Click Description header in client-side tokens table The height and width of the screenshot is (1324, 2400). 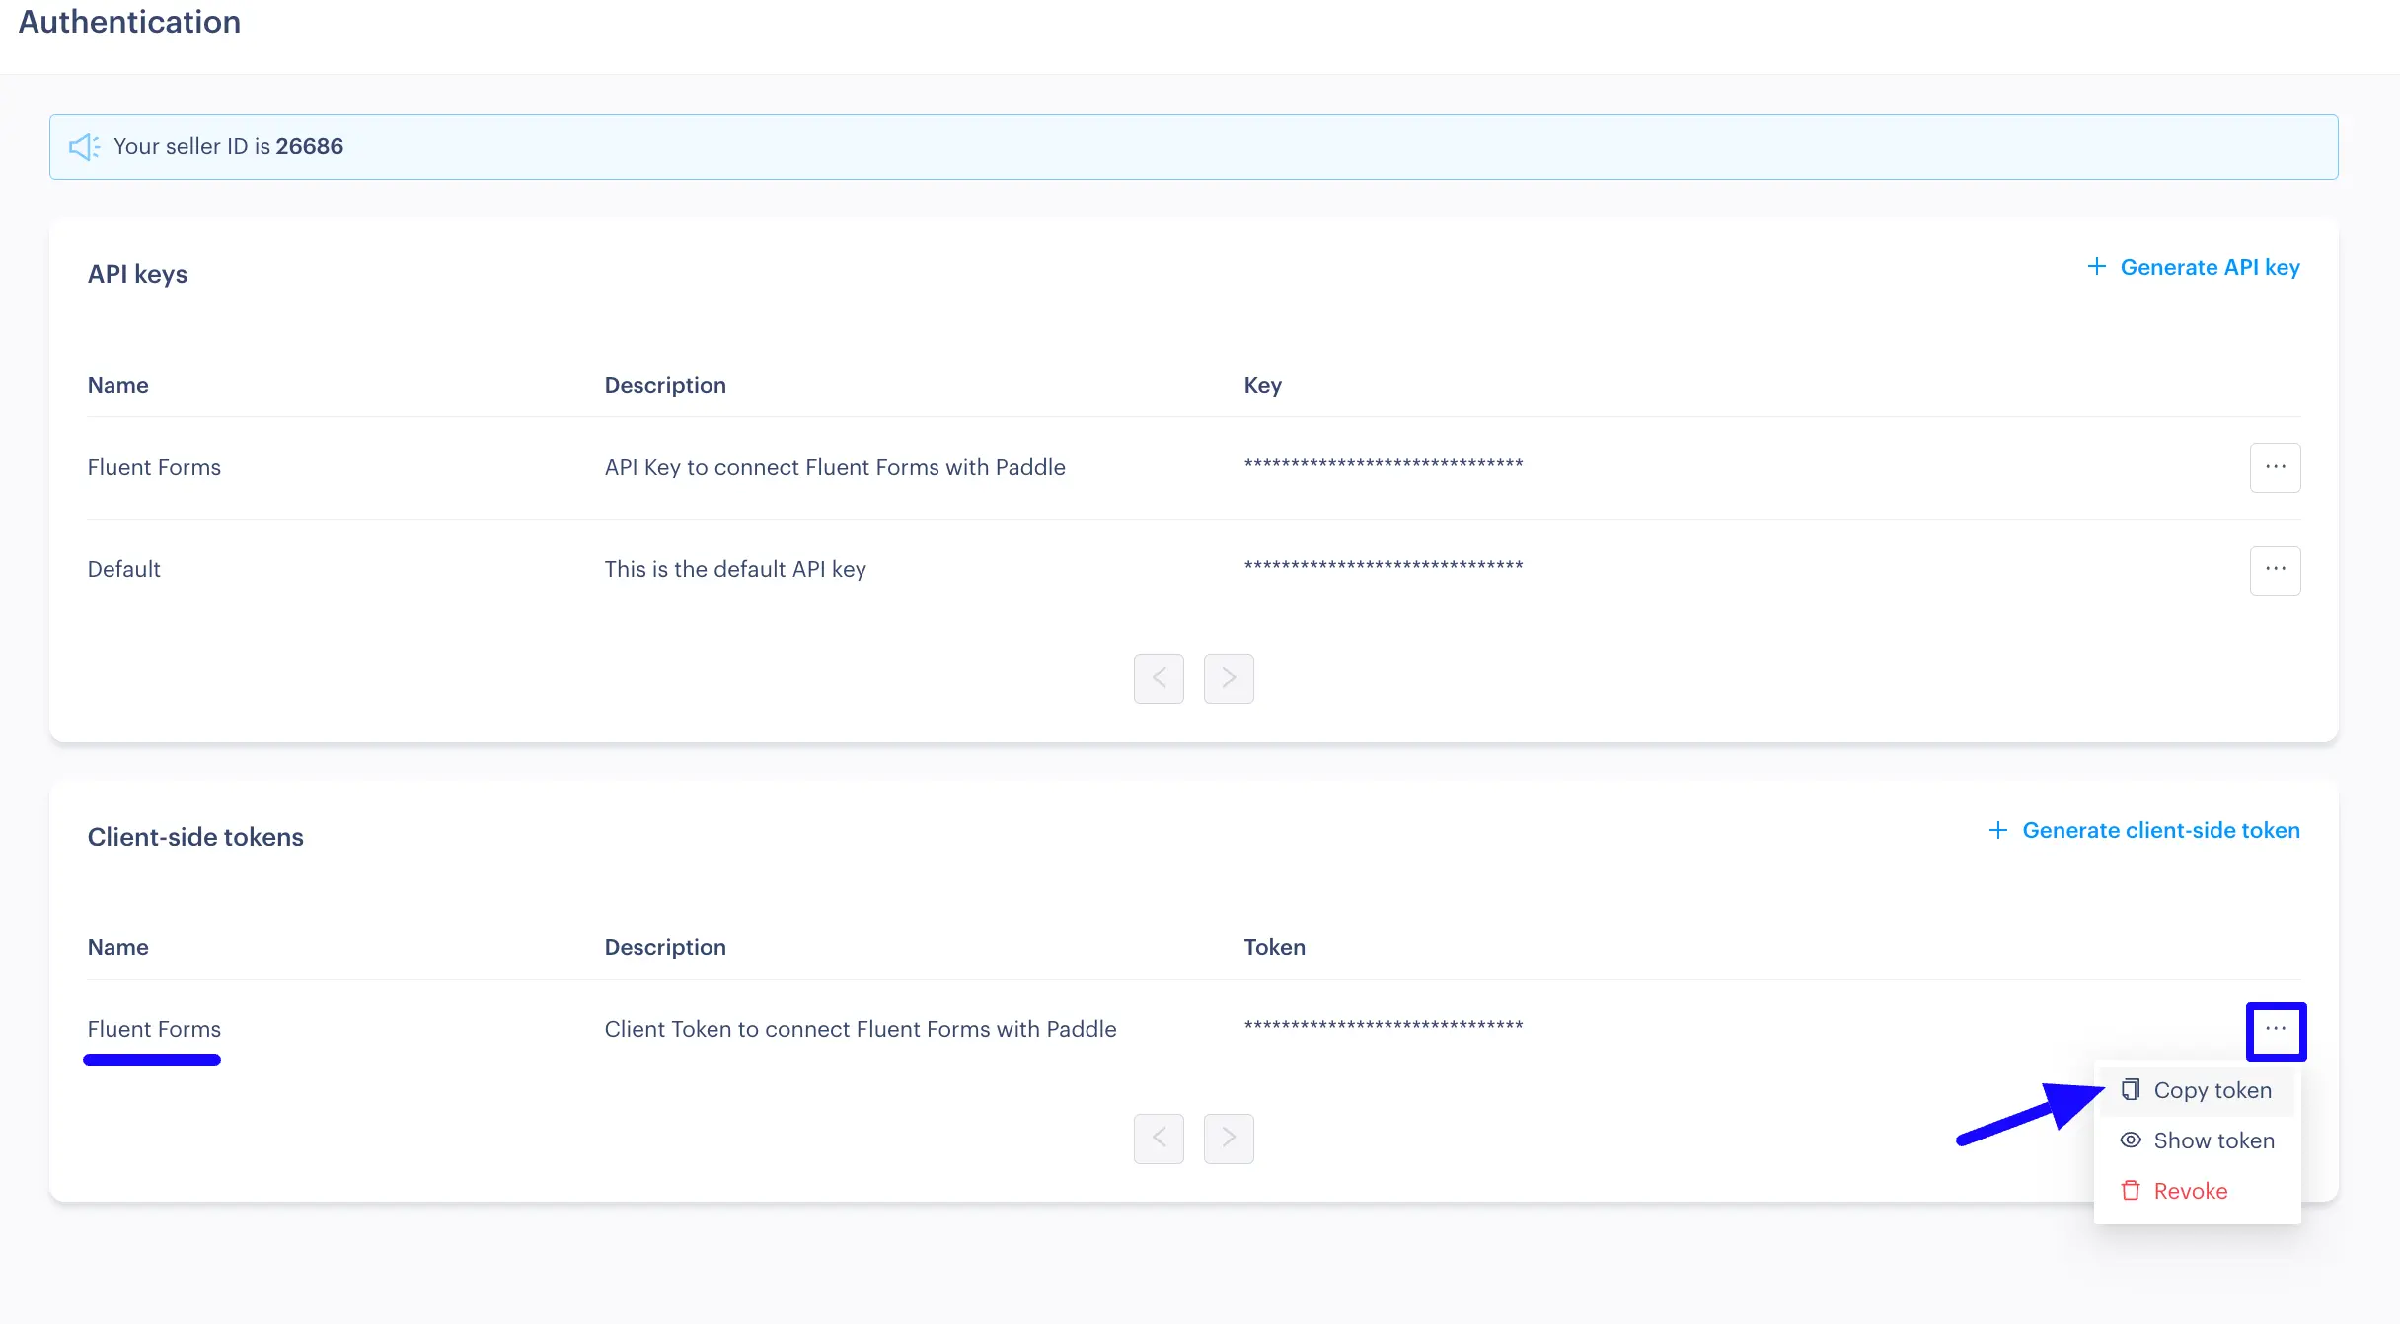pos(665,947)
